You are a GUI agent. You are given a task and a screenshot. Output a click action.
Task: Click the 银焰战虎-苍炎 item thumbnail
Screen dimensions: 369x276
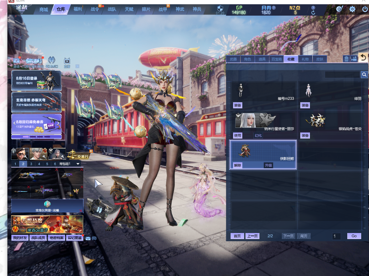click(315, 120)
